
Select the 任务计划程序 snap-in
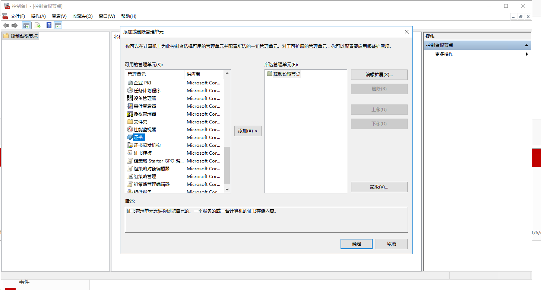[145, 90]
